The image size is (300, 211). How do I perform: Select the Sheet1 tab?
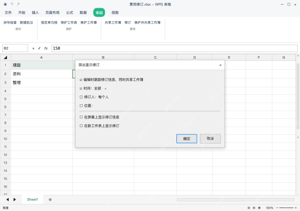pos(32,199)
